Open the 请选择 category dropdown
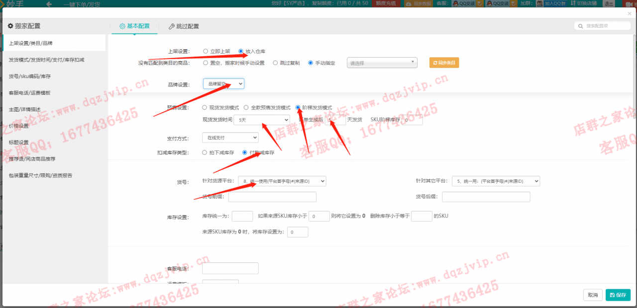637x308 pixels. (x=382, y=63)
